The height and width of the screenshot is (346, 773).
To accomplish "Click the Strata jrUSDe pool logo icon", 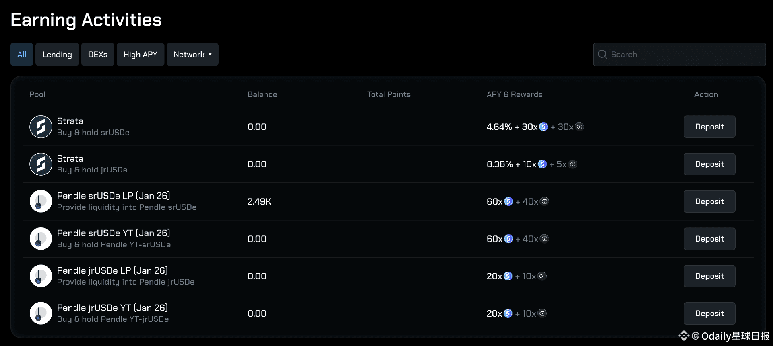I will coord(41,164).
